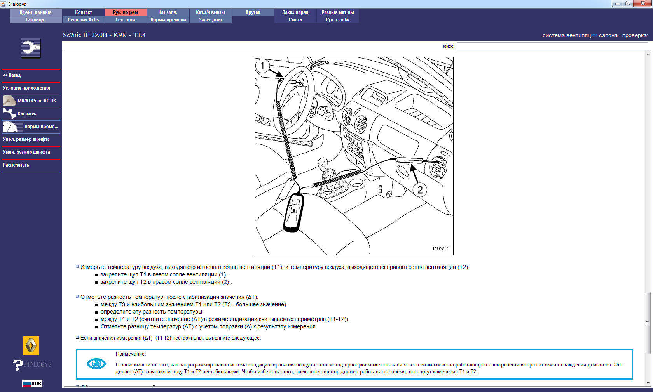The image size is (653, 392).
Task: Click the (1) reference link in probe T1 line
Action: click(222, 275)
